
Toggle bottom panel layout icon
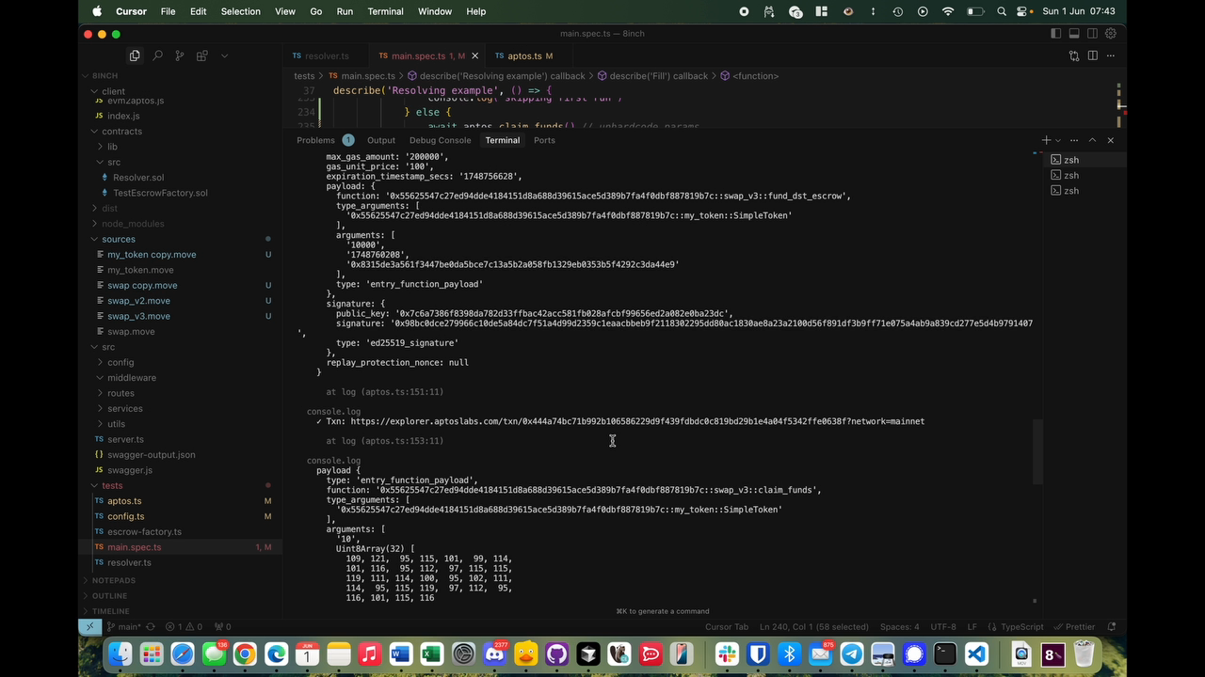coord(1074,34)
